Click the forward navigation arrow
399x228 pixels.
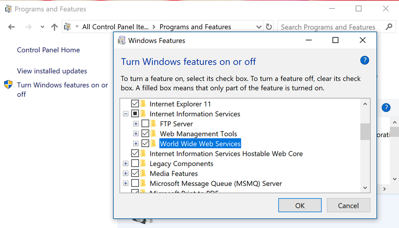tap(28, 27)
